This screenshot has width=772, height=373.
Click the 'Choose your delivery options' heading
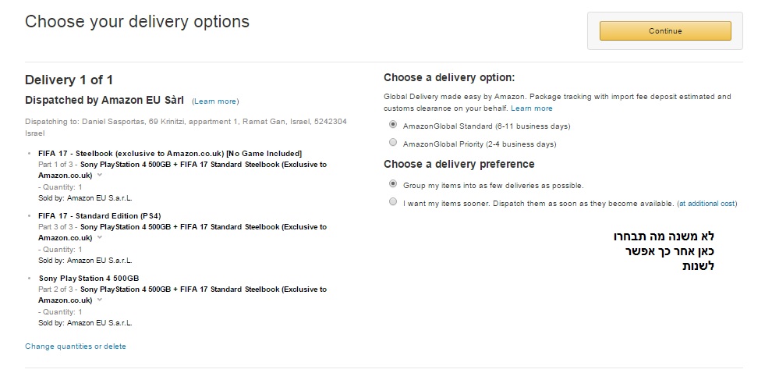click(x=137, y=22)
